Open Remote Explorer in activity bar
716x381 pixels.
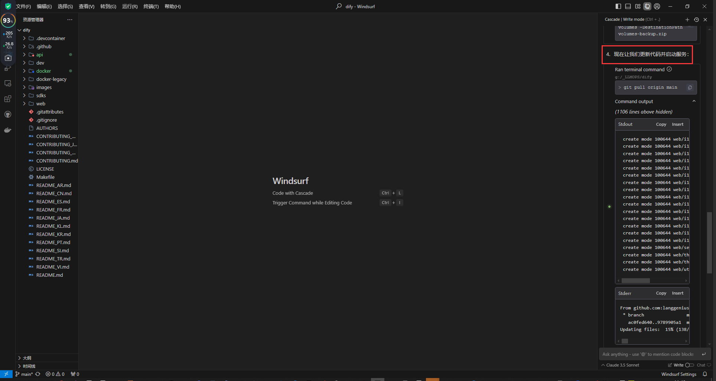(x=8, y=83)
